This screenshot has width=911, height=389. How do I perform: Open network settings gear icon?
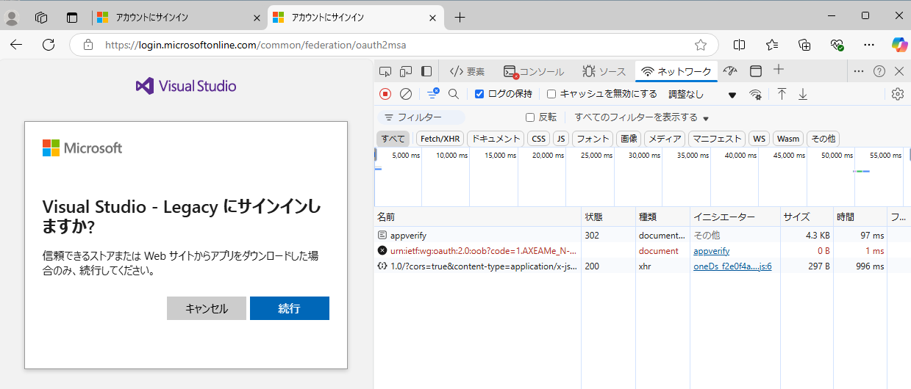(x=897, y=94)
